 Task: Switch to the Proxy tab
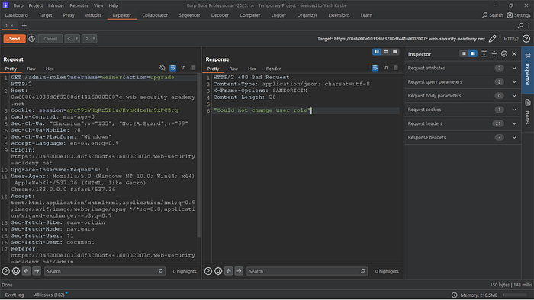pos(69,15)
